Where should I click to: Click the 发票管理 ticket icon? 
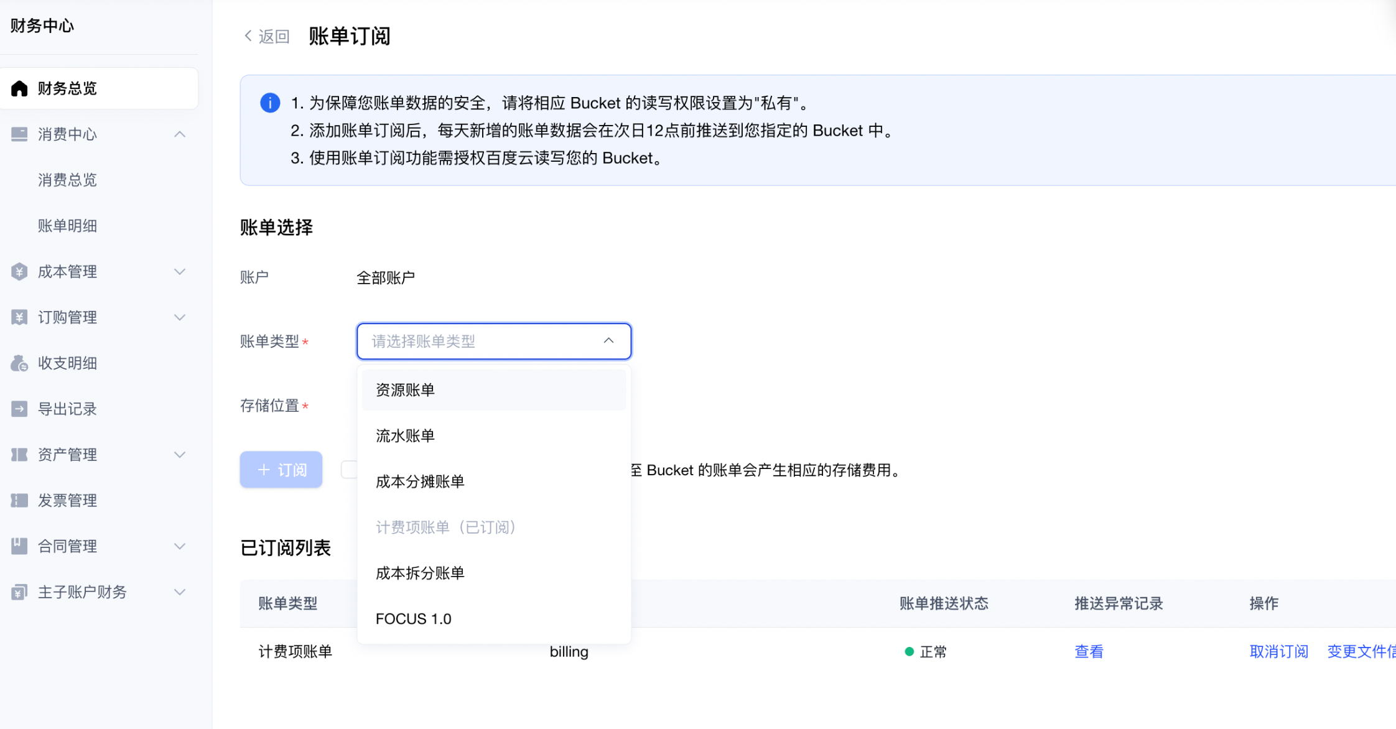pos(19,500)
